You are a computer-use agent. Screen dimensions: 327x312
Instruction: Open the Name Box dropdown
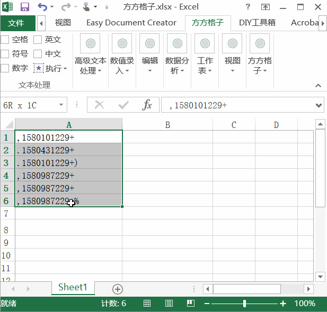(x=61, y=105)
